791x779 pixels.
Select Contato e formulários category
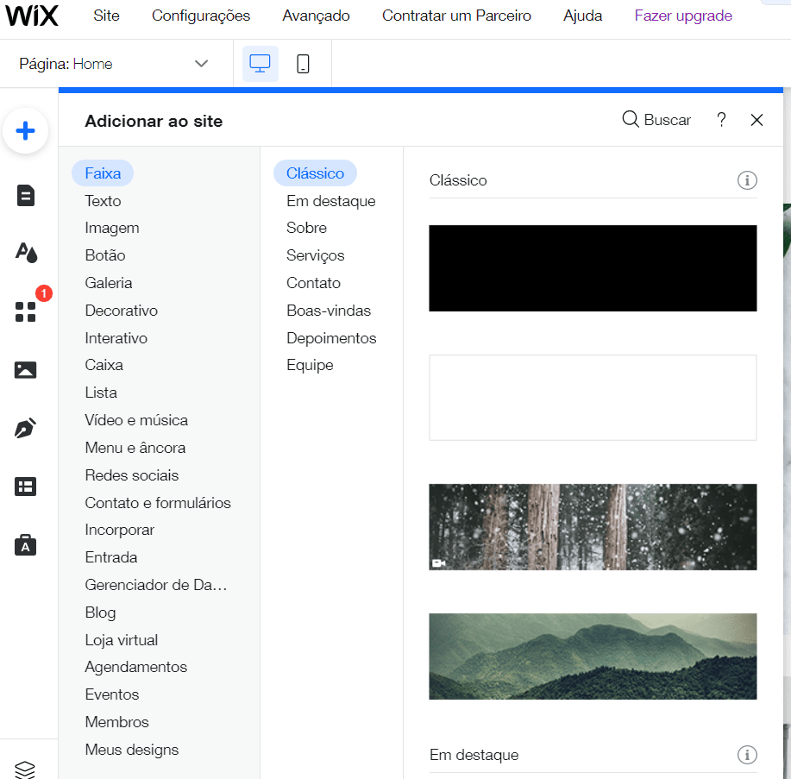click(x=158, y=503)
